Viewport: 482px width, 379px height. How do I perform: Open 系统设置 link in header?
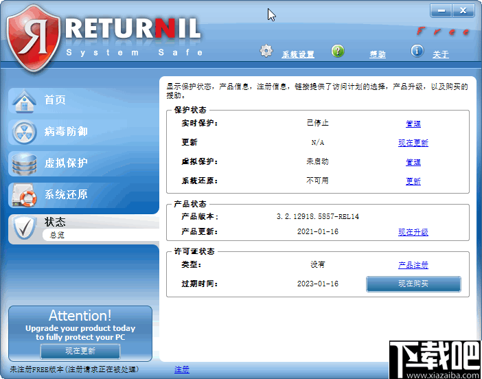(298, 55)
